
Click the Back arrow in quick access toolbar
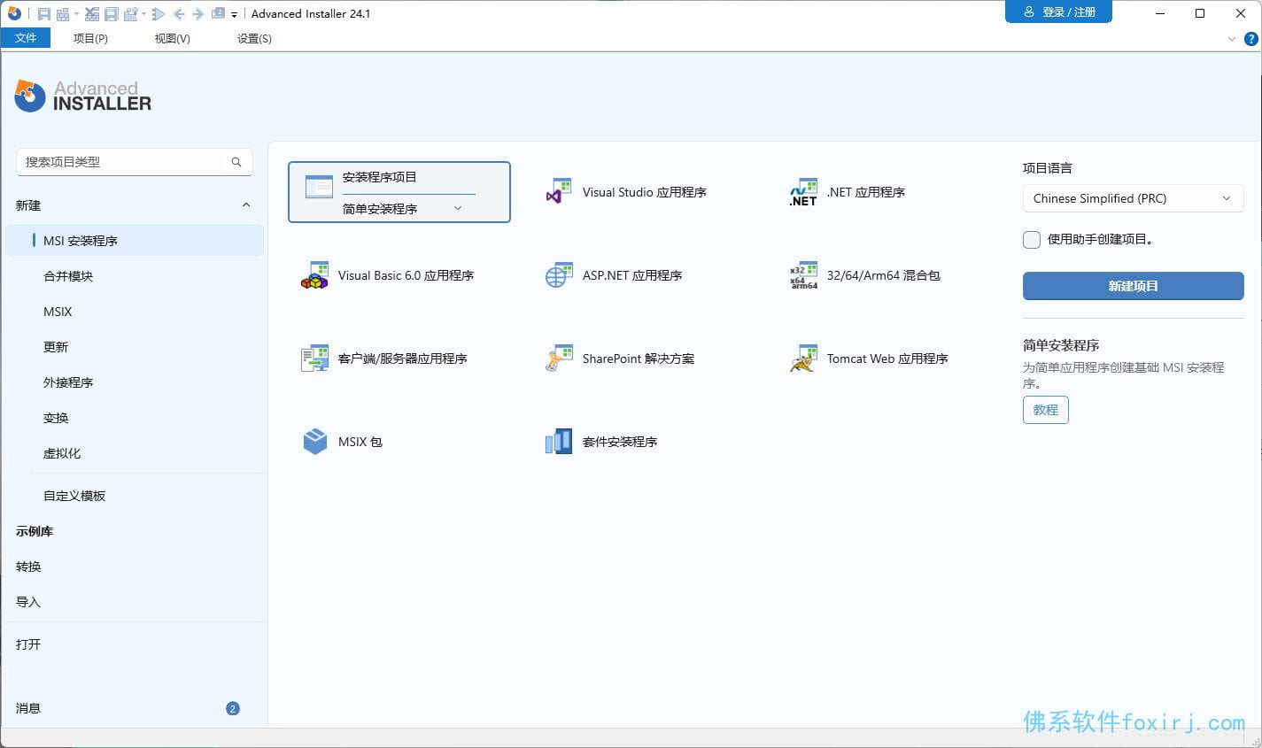pyautogui.click(x=179, y=14)
